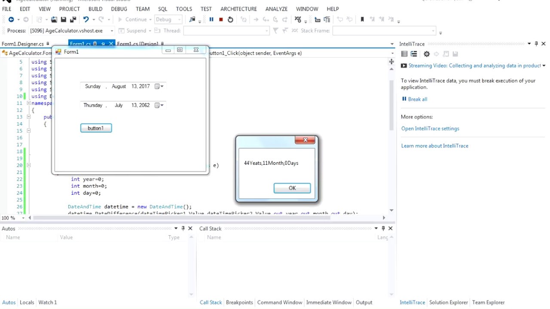550x309 pixels.
Task: Collapse the method block at line 20
Action: (29, 165)
